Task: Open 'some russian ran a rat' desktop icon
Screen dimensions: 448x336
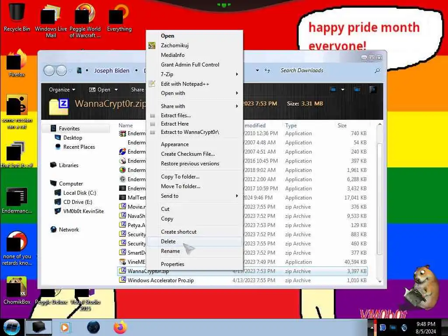Action: point(17,112)
